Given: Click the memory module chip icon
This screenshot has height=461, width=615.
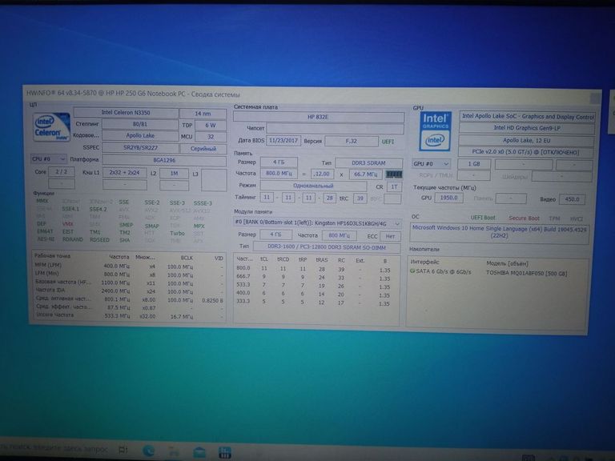Looking at the screenshot, I should click(393, 174).
